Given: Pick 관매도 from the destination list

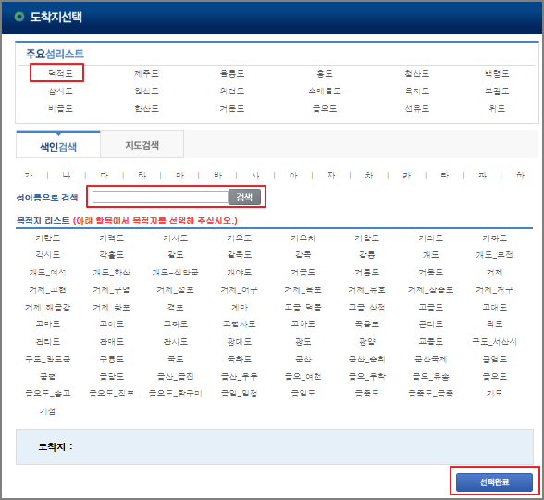Looking at the screenshot, I should point(112,342).
